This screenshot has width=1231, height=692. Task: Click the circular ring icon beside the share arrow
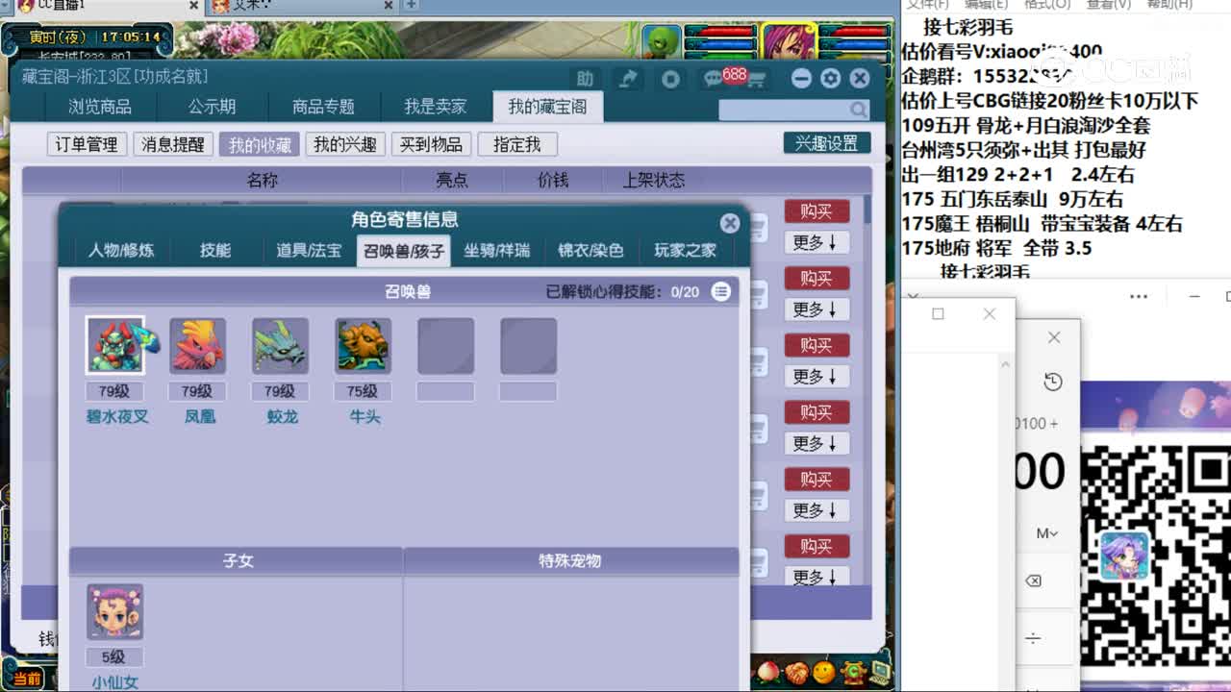coord(670,77)
